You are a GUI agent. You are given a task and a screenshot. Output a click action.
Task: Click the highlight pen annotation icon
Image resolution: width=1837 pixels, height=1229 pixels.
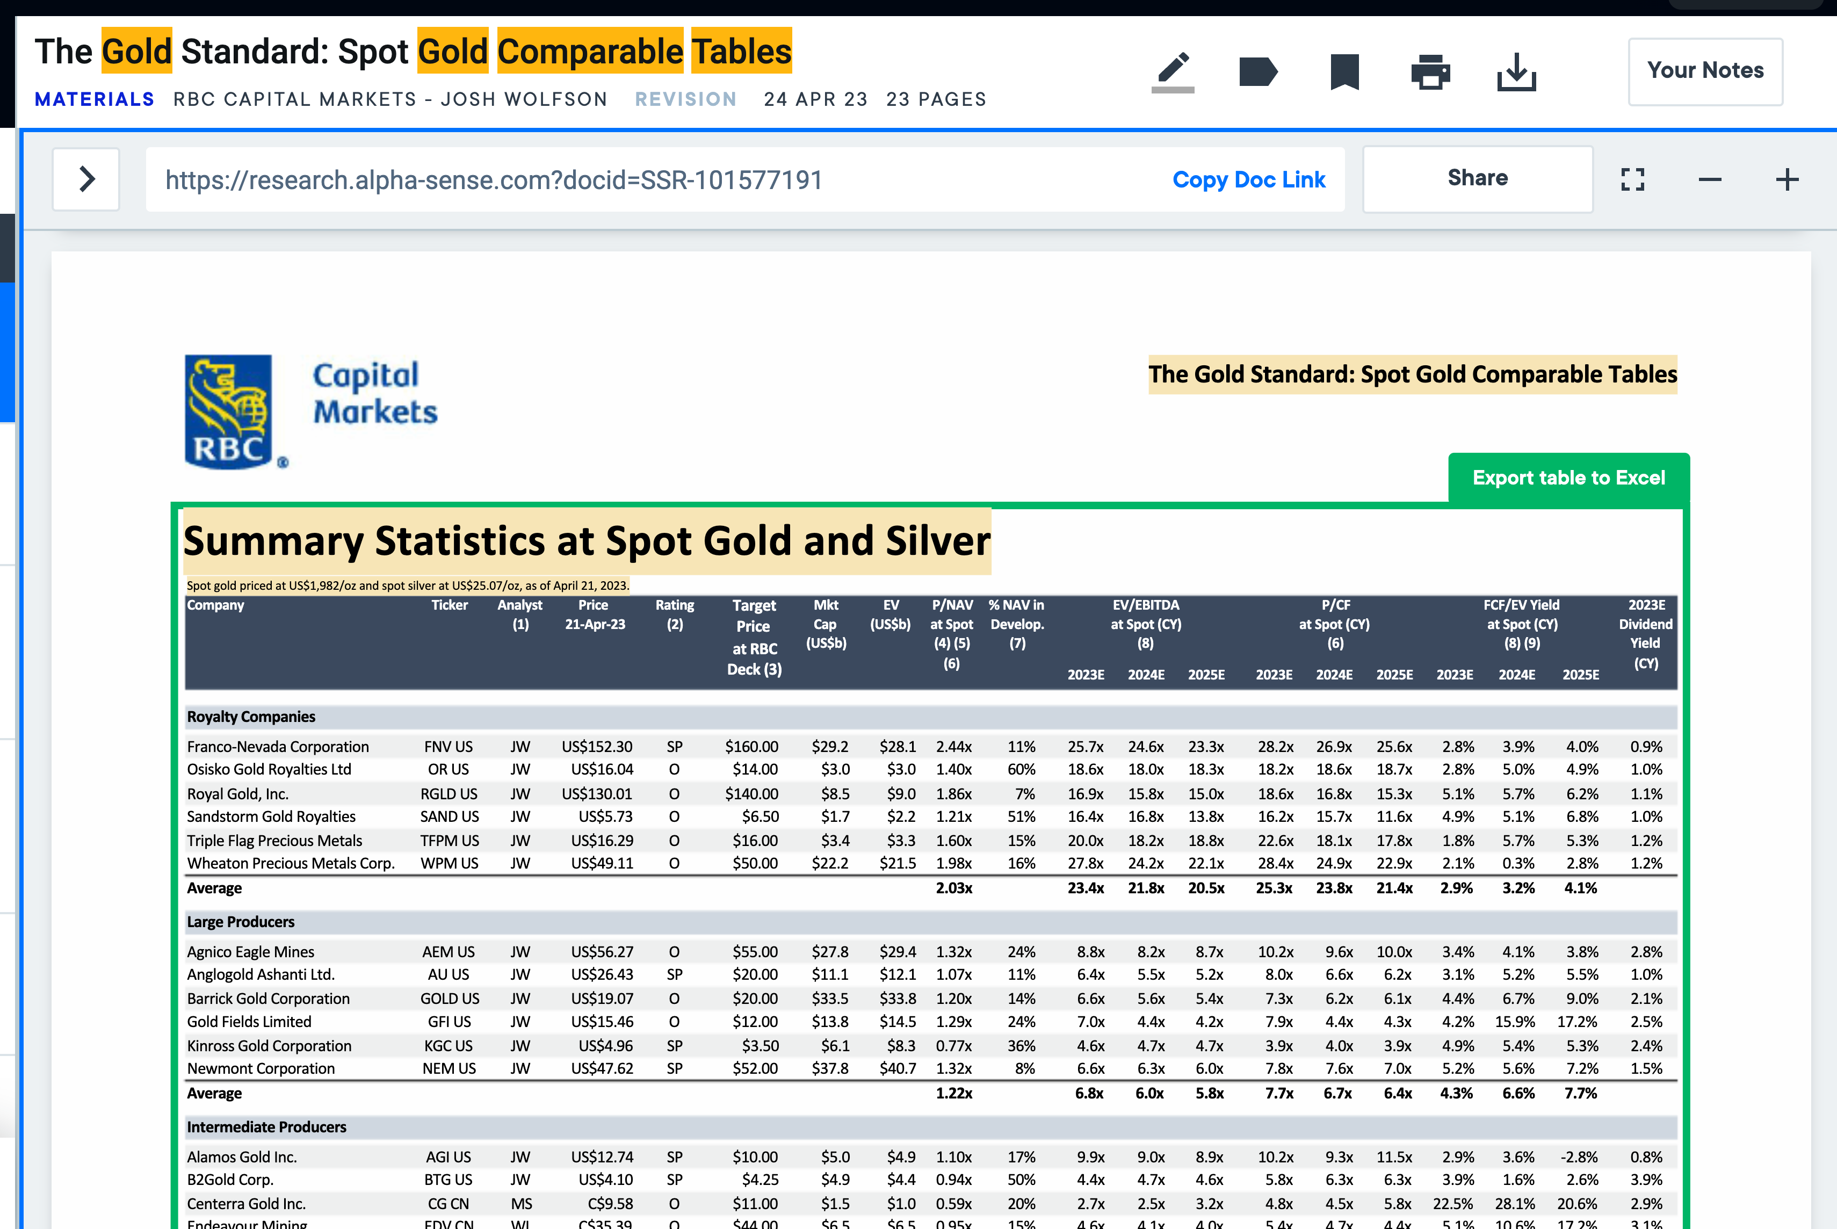1173,72
